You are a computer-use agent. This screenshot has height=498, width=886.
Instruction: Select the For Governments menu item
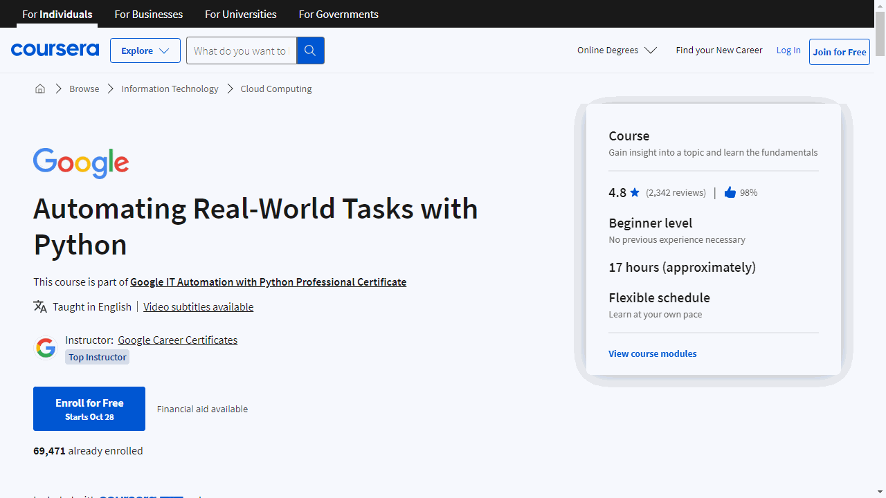tap(338, 14)
